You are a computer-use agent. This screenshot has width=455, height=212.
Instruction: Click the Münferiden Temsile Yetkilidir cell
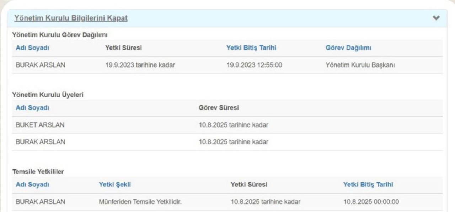(x=140, y=202)
